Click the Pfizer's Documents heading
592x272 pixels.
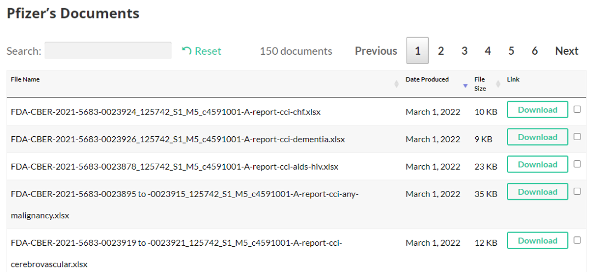pos(73,14)
